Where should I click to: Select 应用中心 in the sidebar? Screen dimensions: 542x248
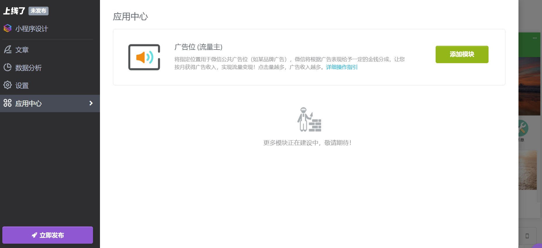tap(50, 103)
